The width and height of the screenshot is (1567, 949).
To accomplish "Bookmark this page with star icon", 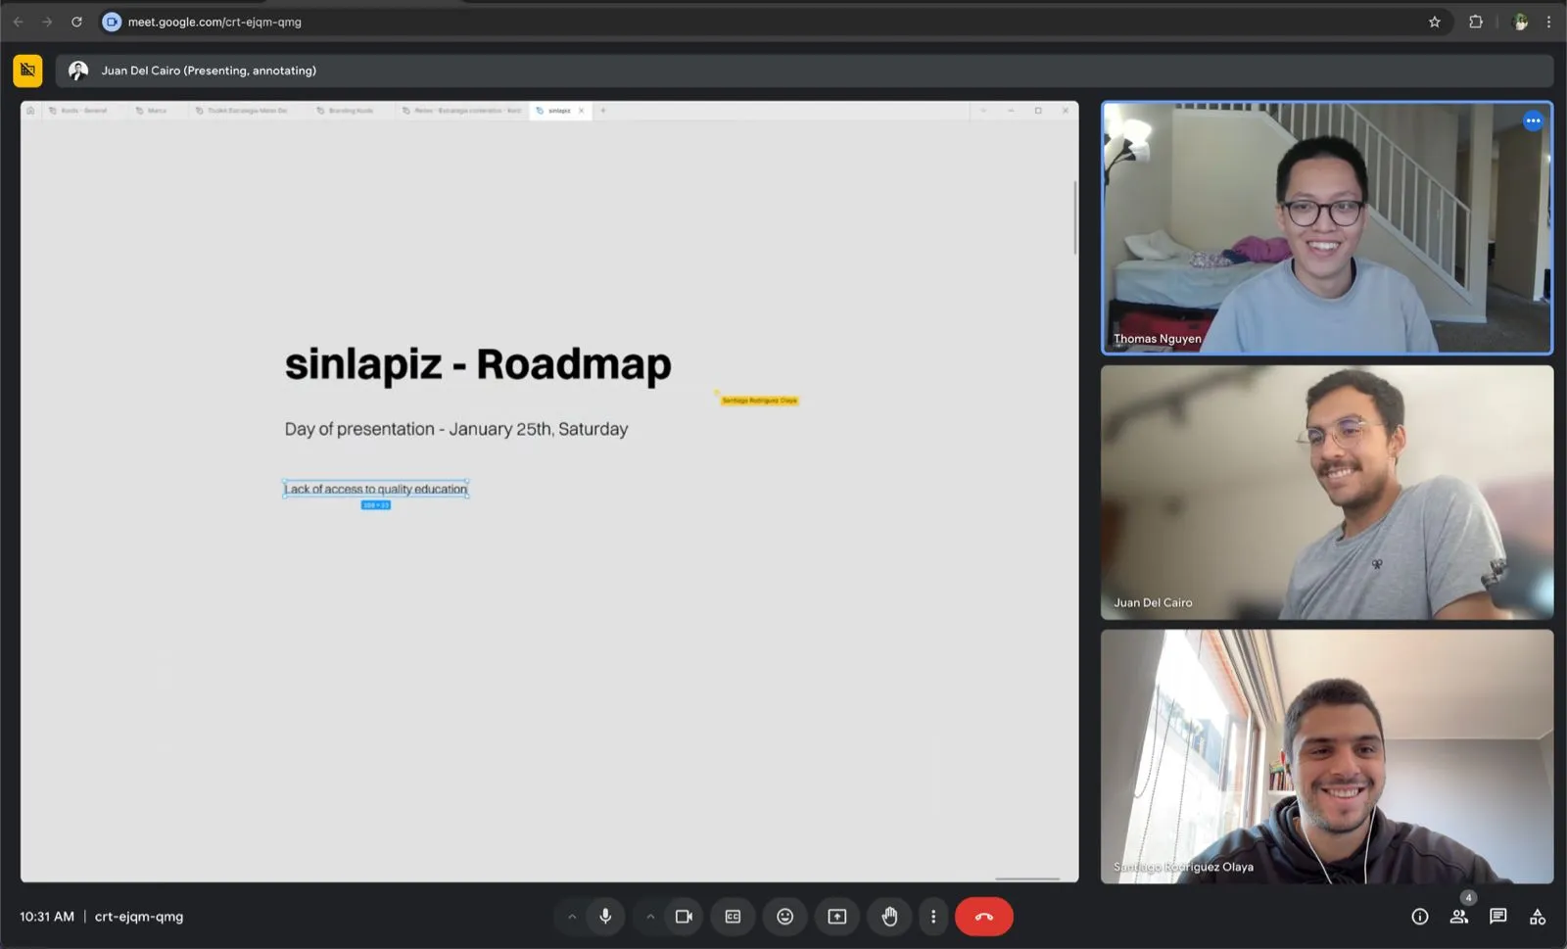I will tap(1434, 22).
